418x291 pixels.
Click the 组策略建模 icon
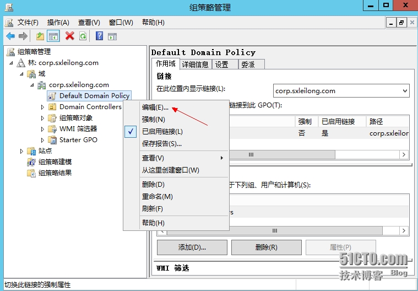click(x=31, y=162)
